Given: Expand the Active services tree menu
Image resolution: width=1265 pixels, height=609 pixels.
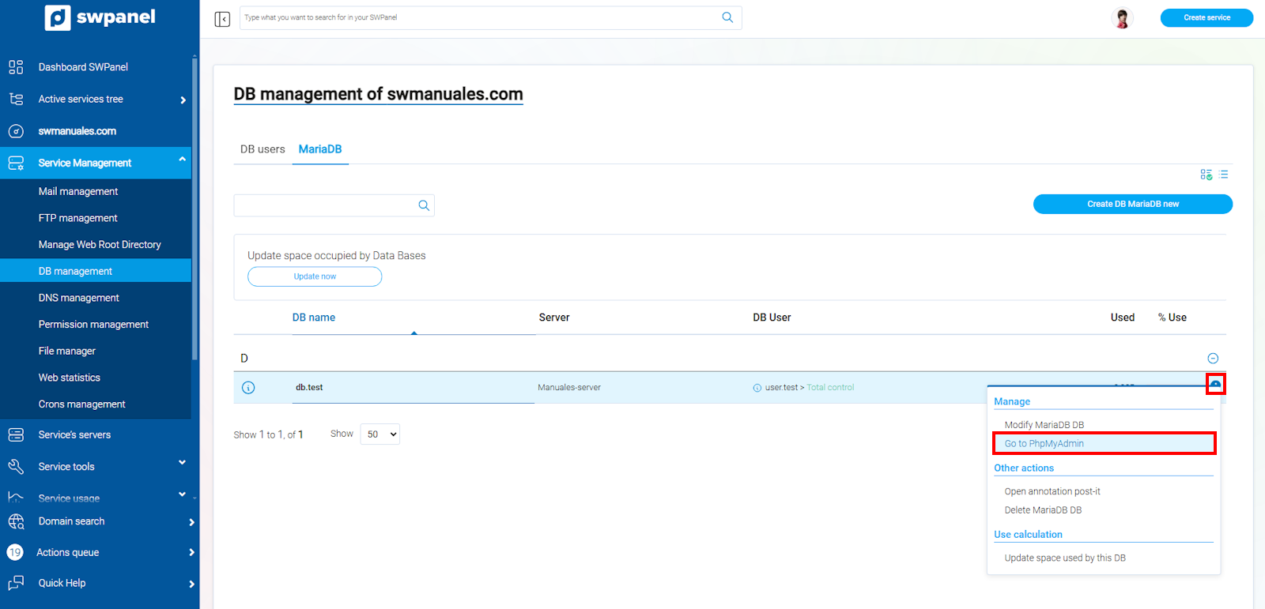Looking at the screenshot, I should (x=183, y=100).
